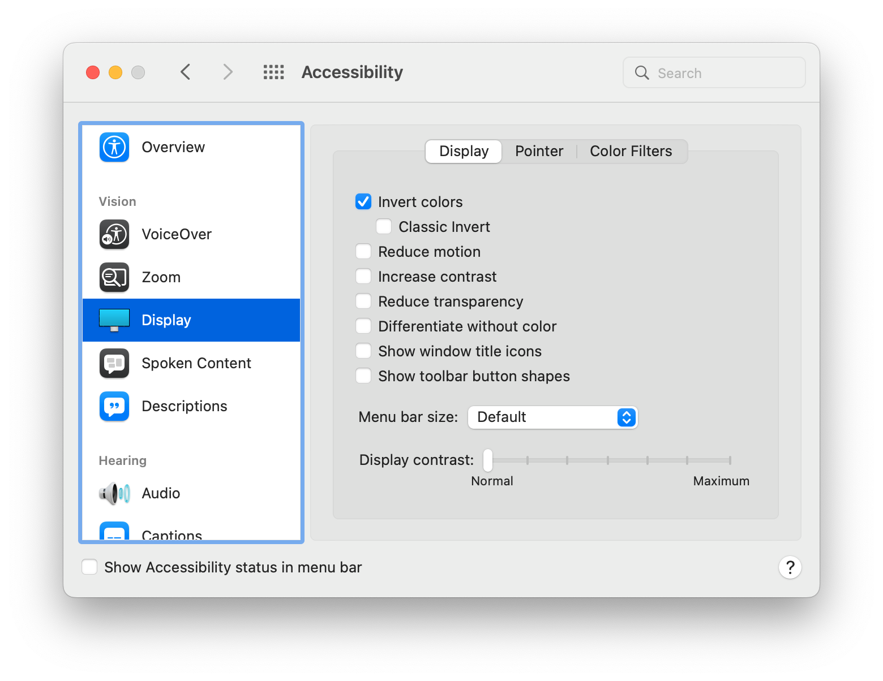Click the Display contrast slider handle
This screenshot has width=883, height=681.
[x=487, y=460]
